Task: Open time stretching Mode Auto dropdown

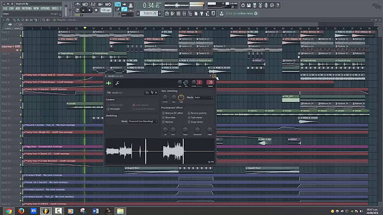Action: (x=203, y=97)
